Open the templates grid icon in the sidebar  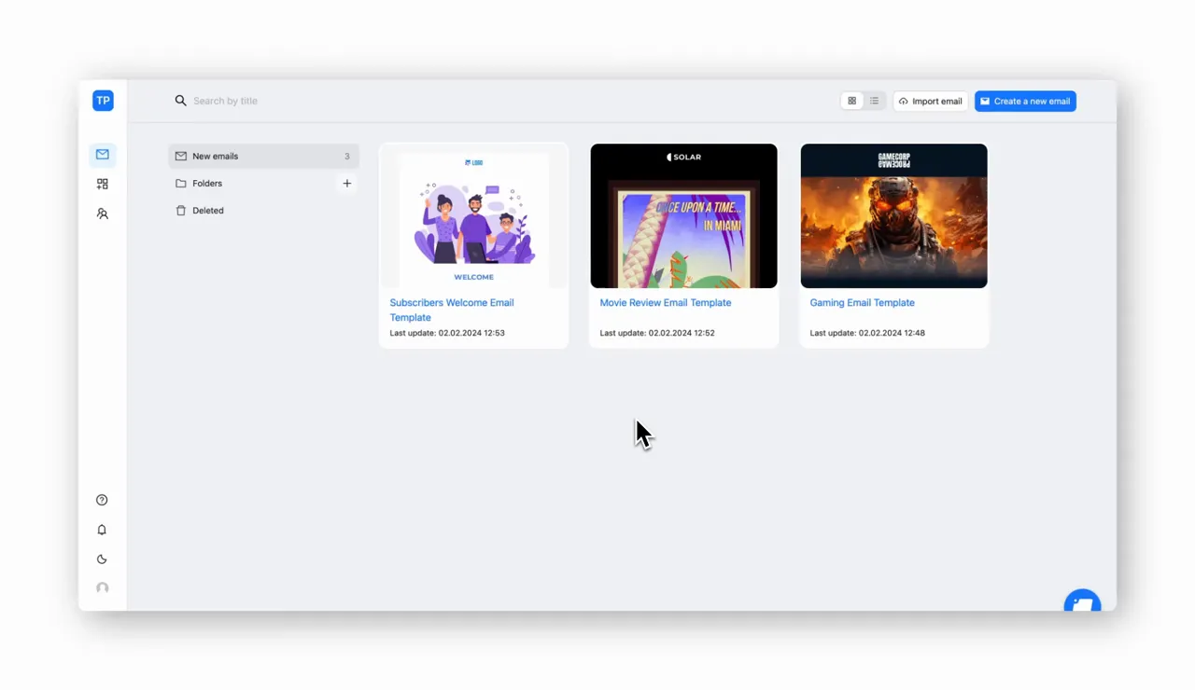pyautogui.click(x=103, y=185)
